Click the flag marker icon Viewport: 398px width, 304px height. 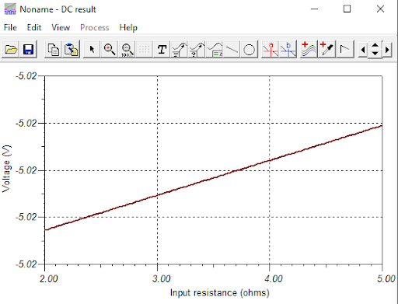point(344,49)
